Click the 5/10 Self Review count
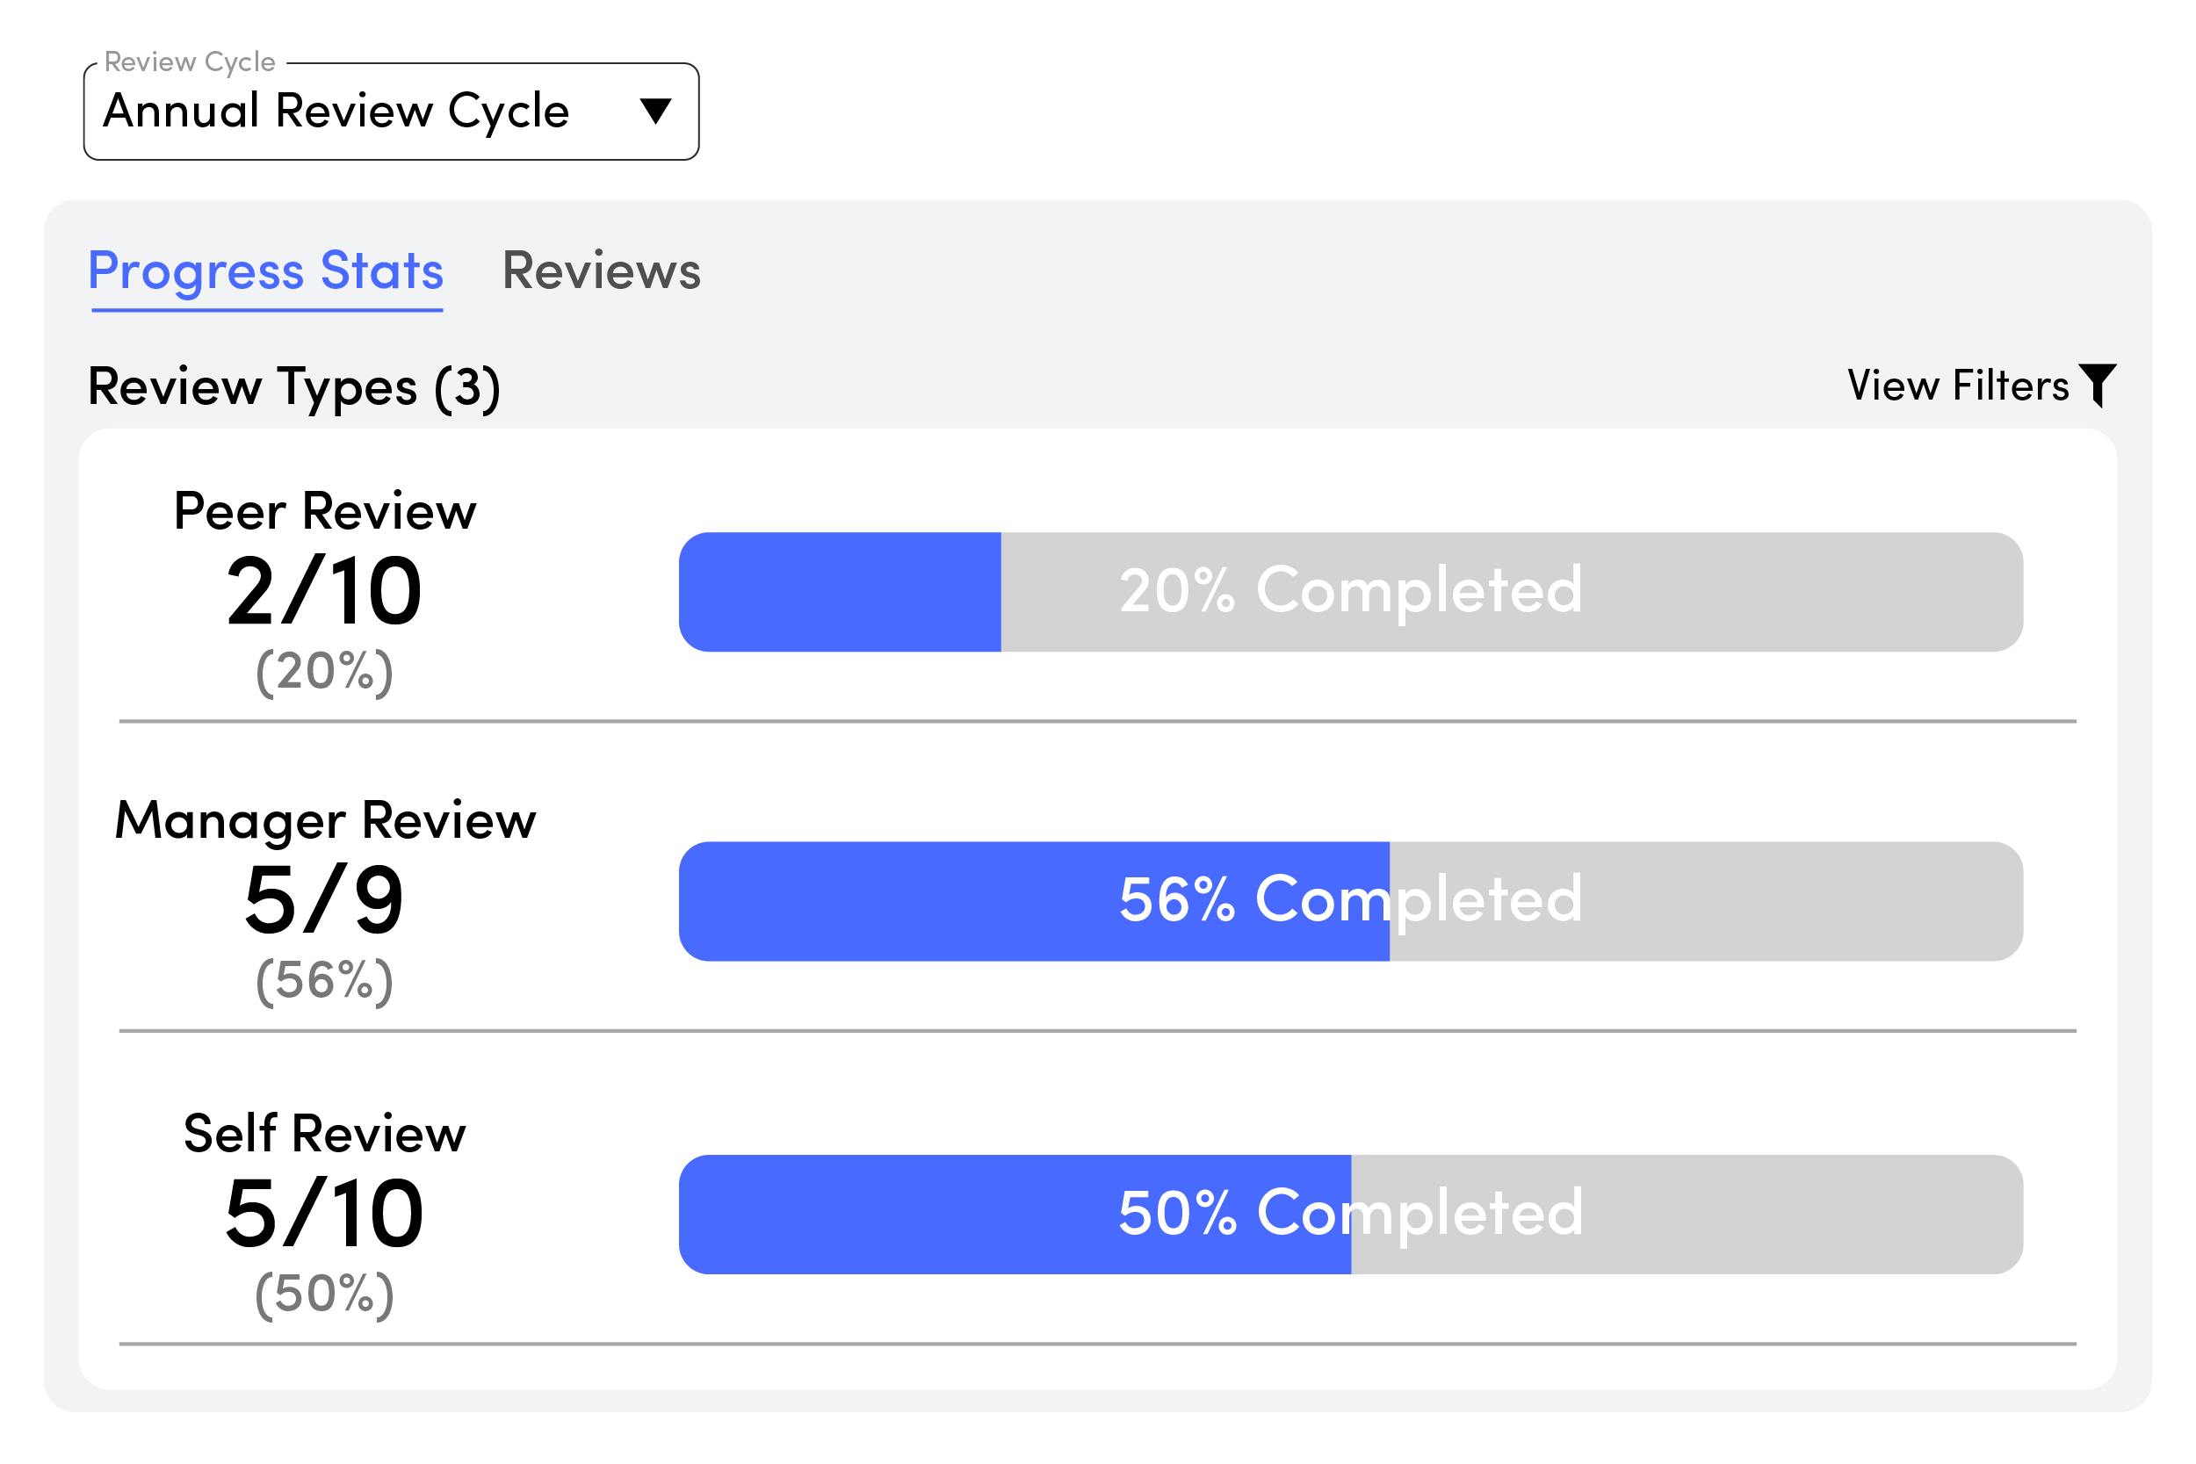 pyautogui.click(x=325, y=1214)
